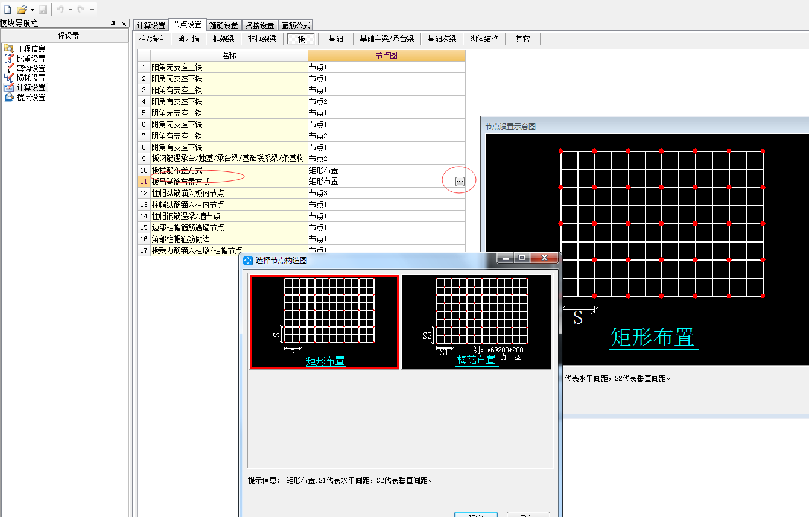809x517 pixels.
Task: Select the 其它 component category
Action: [x=522, y=39]
